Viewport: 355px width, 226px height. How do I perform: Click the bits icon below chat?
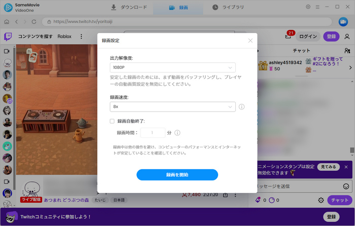point(258,200)
